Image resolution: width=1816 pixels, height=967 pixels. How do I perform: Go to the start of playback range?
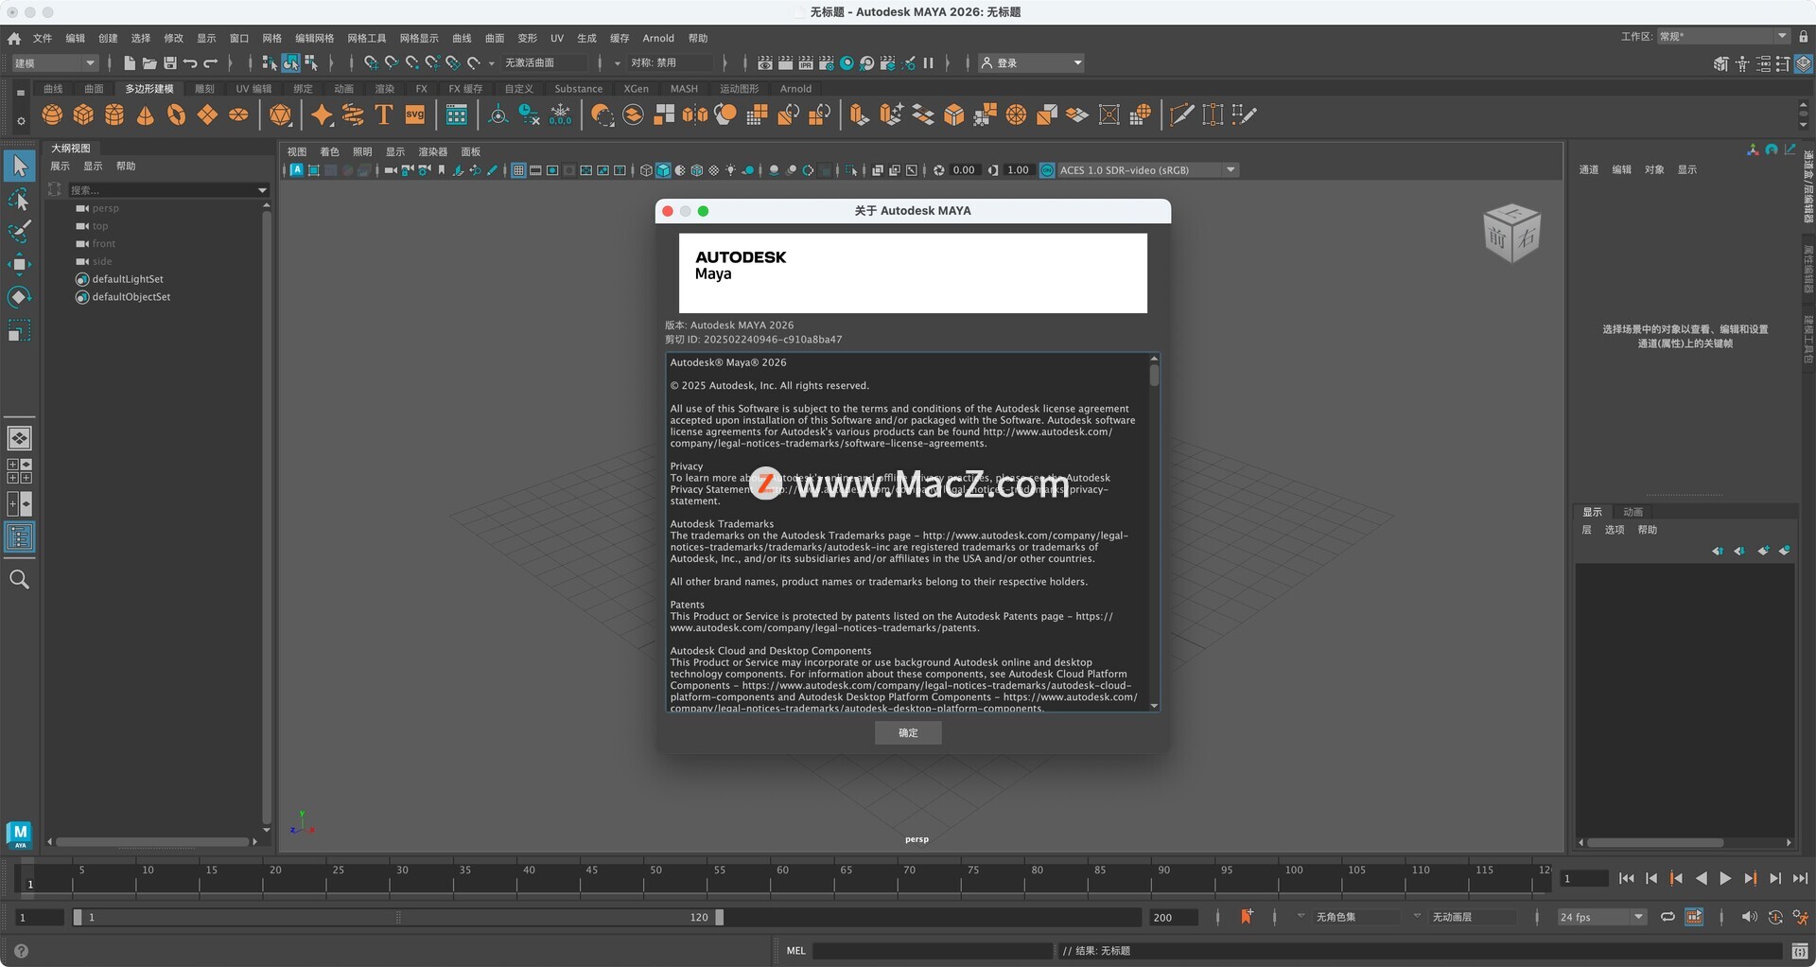point(1627,879)
